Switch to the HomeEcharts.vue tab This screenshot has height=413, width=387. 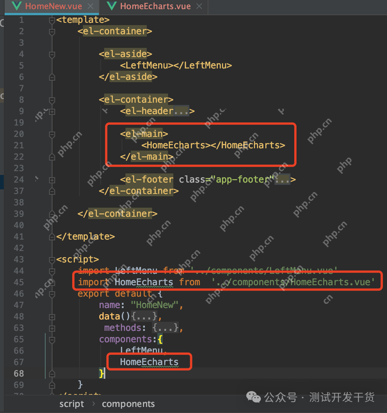pyautogui.click(x=155, y=6)
